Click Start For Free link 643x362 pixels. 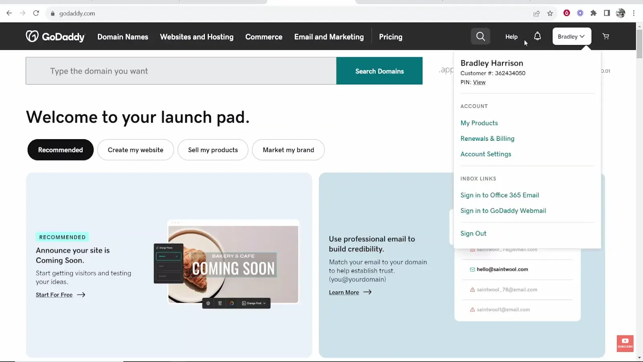(x=54, y=295)
